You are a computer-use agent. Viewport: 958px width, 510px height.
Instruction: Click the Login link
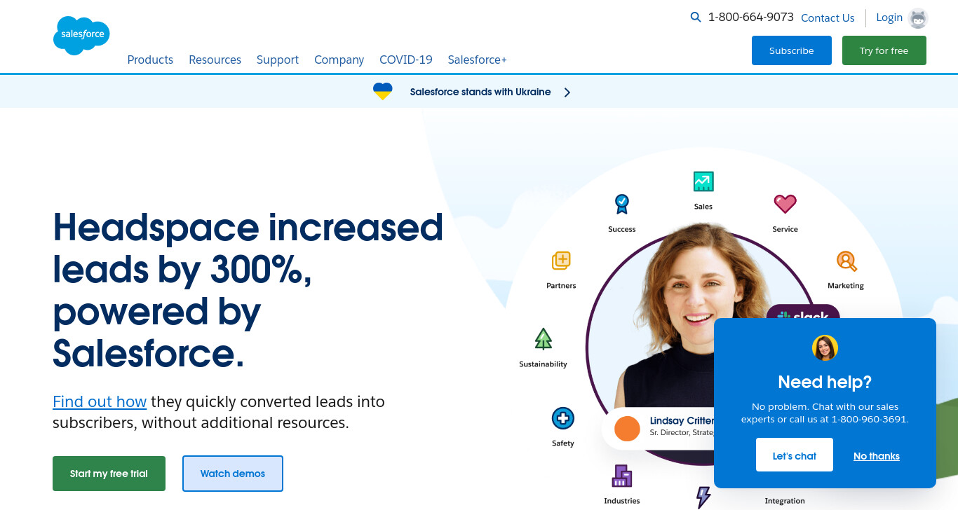pos(889,18)
